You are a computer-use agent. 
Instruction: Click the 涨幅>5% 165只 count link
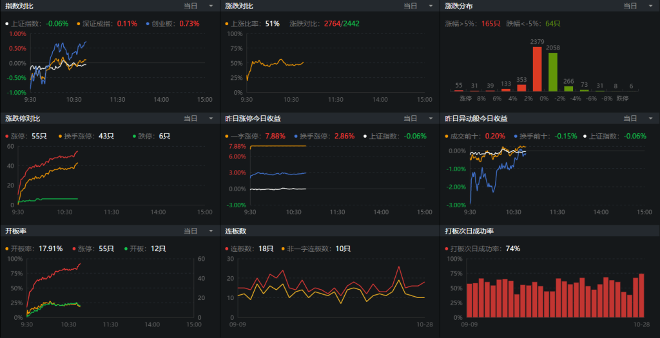[491, 23]
